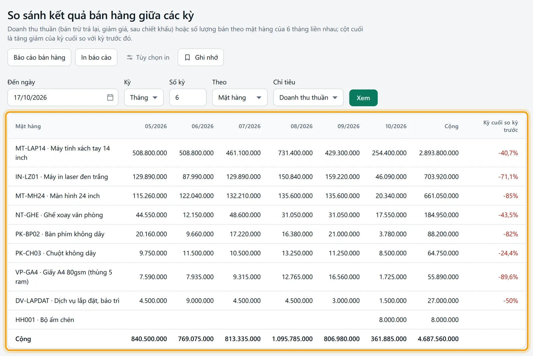Click the -40,7% change value

point(508,153)
